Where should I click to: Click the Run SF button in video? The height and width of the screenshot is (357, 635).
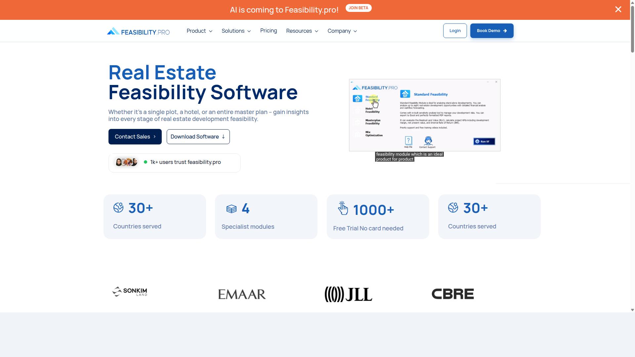484,141
